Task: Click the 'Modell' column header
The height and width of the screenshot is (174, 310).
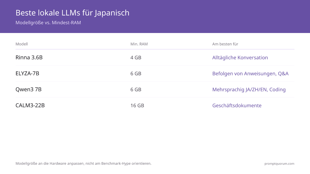Action: coord(22,44)
